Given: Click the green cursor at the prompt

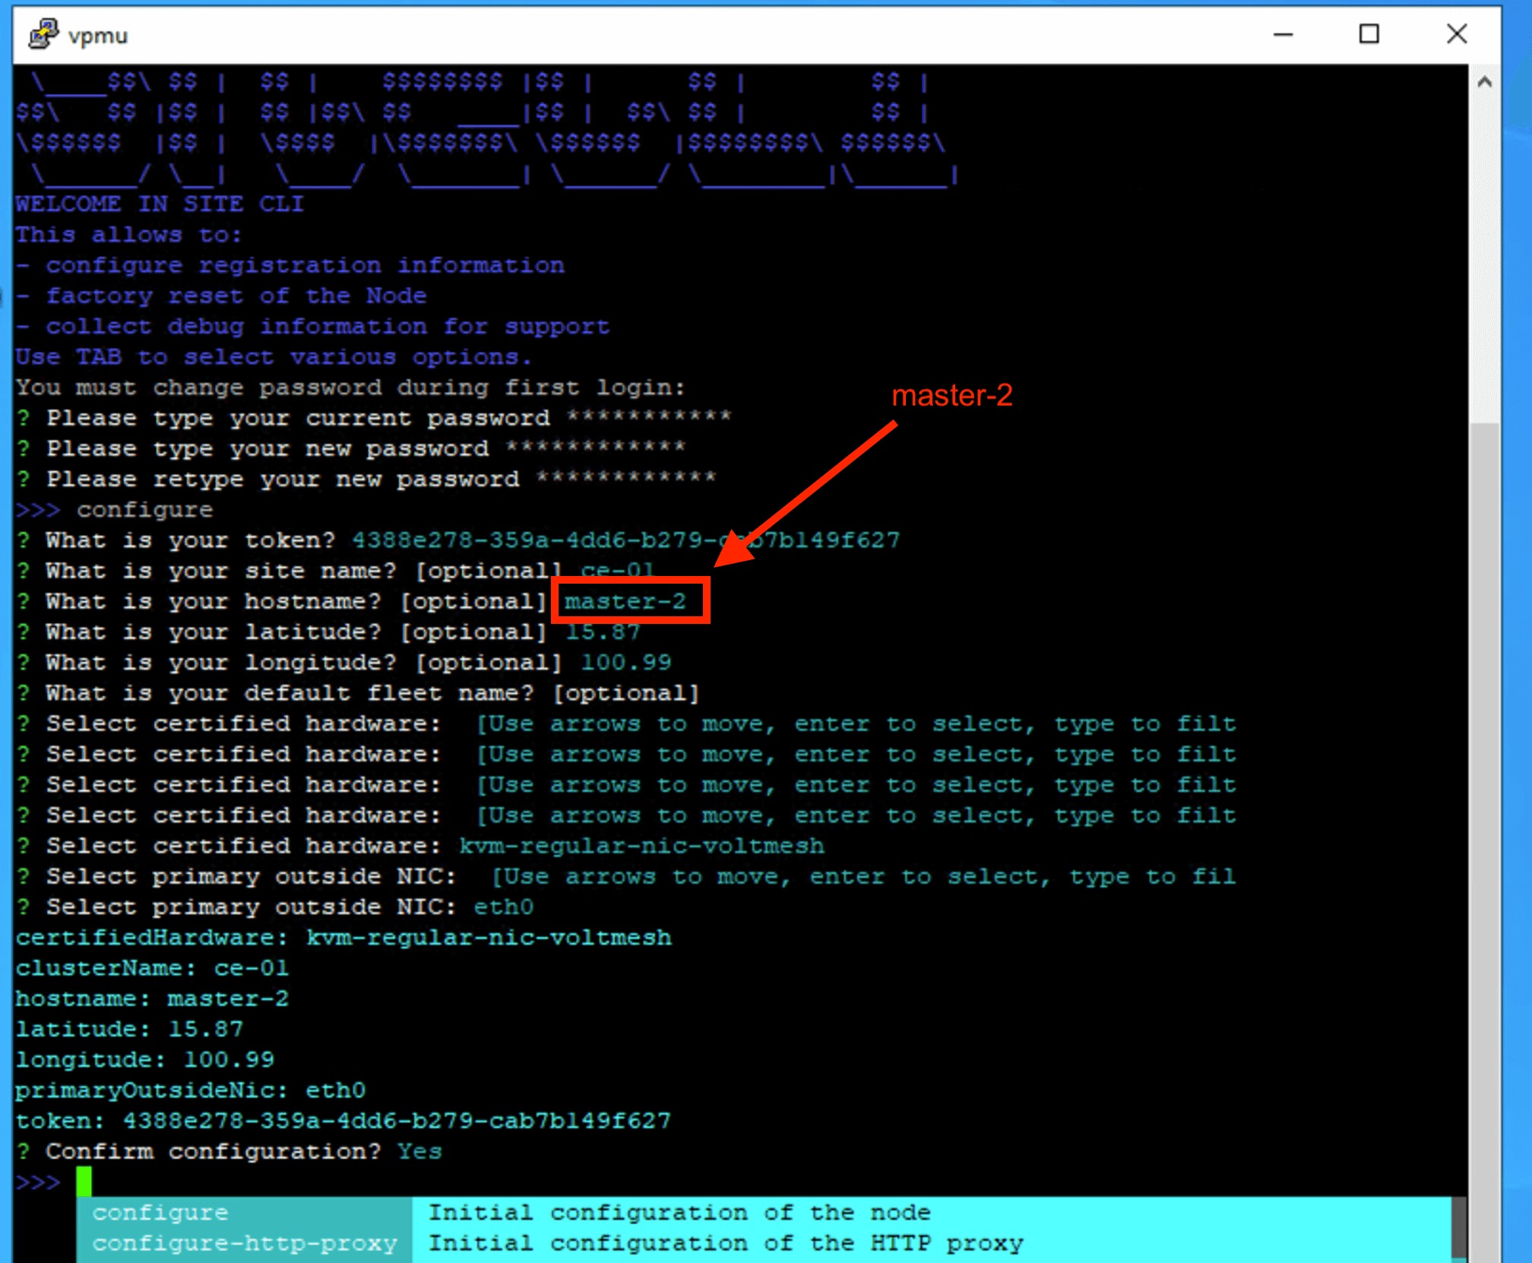Looking at the screenshot, I should tap(84, 1182).
